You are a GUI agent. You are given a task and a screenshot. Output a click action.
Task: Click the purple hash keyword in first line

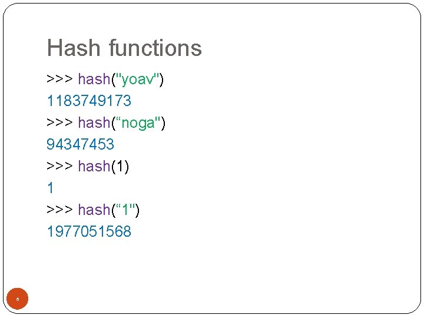(x=94, y=79)
